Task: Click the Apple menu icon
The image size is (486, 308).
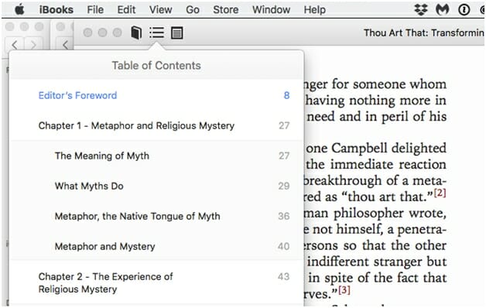Action: [x=19, y=9]
